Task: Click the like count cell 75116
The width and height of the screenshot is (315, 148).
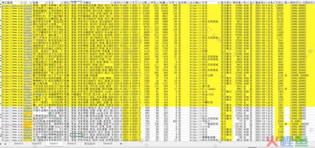Action: (146, 6)
